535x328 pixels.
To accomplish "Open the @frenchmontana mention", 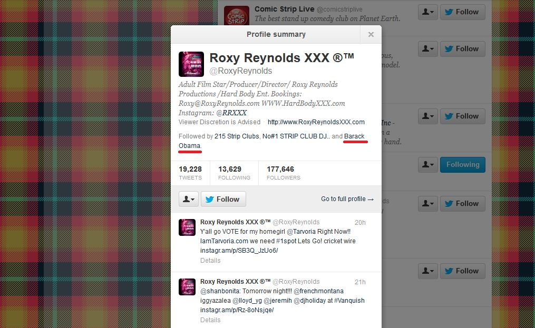I will click(319, 291).
